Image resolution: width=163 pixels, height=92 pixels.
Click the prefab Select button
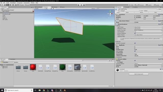(x=127, y=12)
